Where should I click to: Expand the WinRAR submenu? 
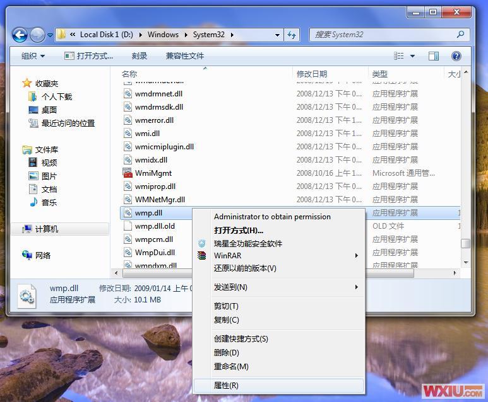click(x=356, y=256)
